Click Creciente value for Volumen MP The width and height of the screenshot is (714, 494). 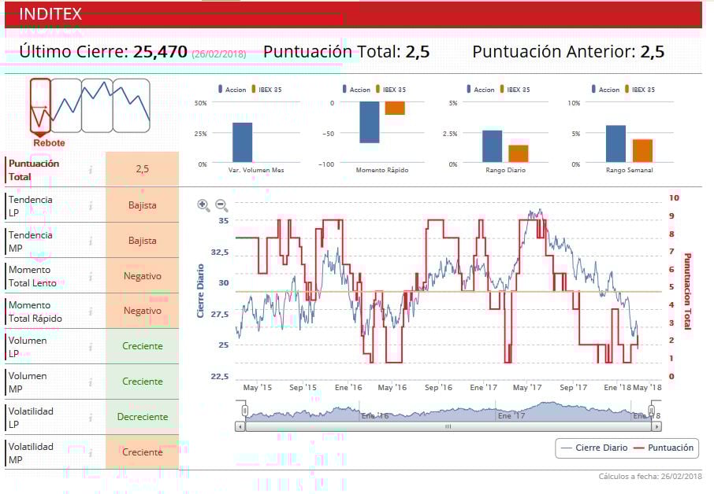(142, 382)
